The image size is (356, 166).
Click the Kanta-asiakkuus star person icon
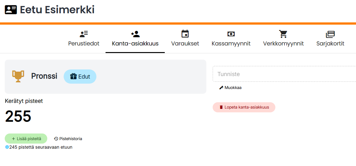pyautogui.click(x=135, y=34)
